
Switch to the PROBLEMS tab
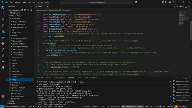point(40,78)
